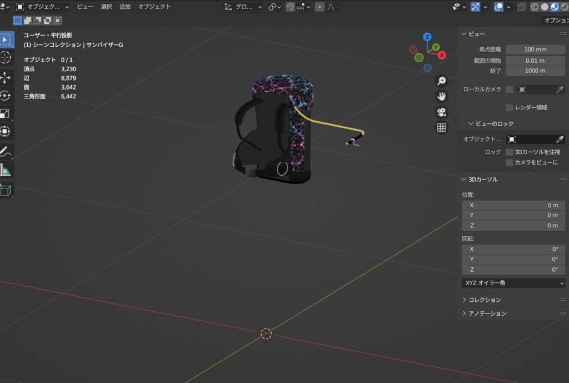
Task: Set selection mode to Intersect icon
Action: (x=57, y=21)
